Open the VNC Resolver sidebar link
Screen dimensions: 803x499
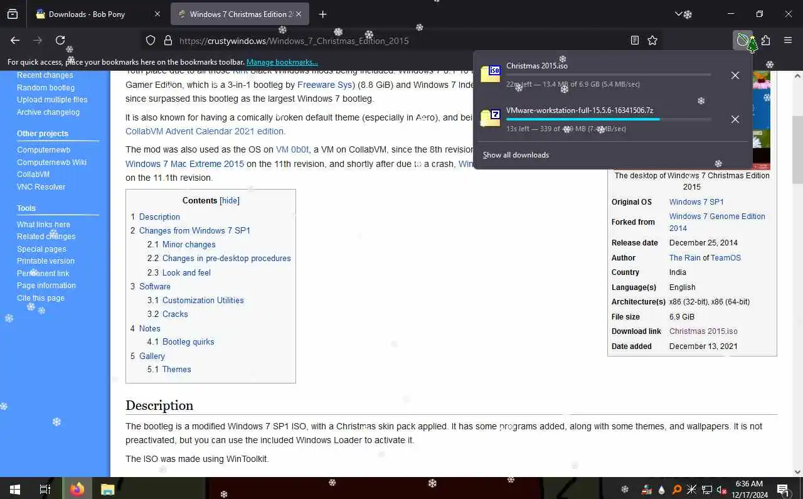point(41,187)
